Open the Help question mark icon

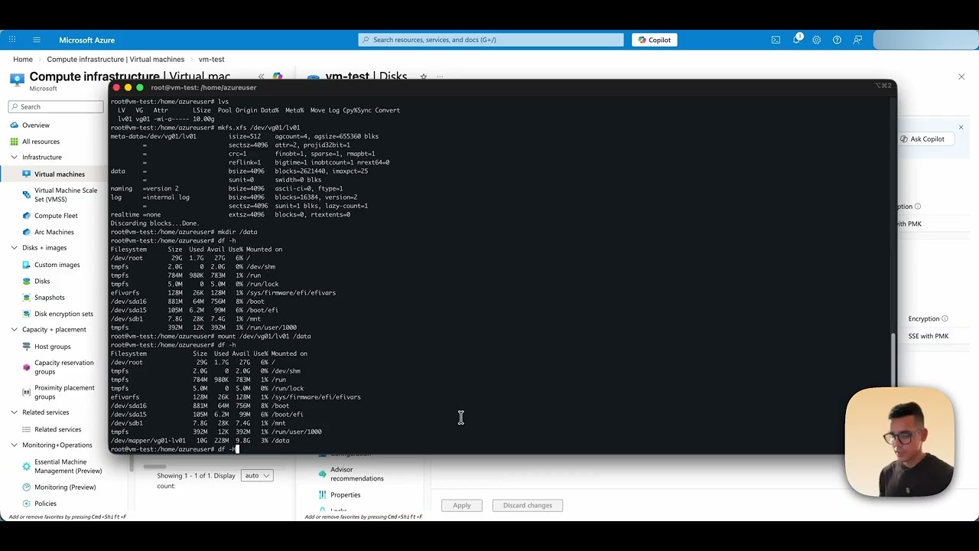[837, 40]
